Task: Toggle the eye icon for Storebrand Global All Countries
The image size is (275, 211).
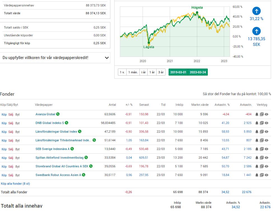Action: click(x=267, y=167)
